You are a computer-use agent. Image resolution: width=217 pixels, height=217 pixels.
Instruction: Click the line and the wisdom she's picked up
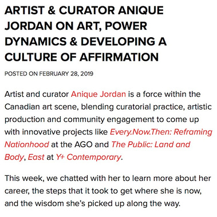(92, 204)
